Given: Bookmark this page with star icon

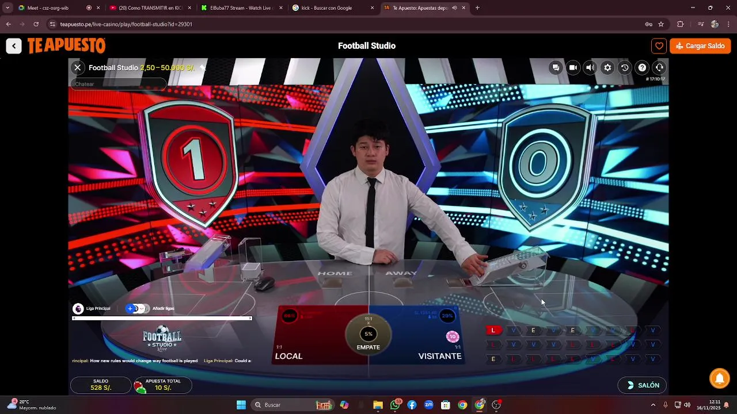Looking at the screenshot, I should 661,24.
